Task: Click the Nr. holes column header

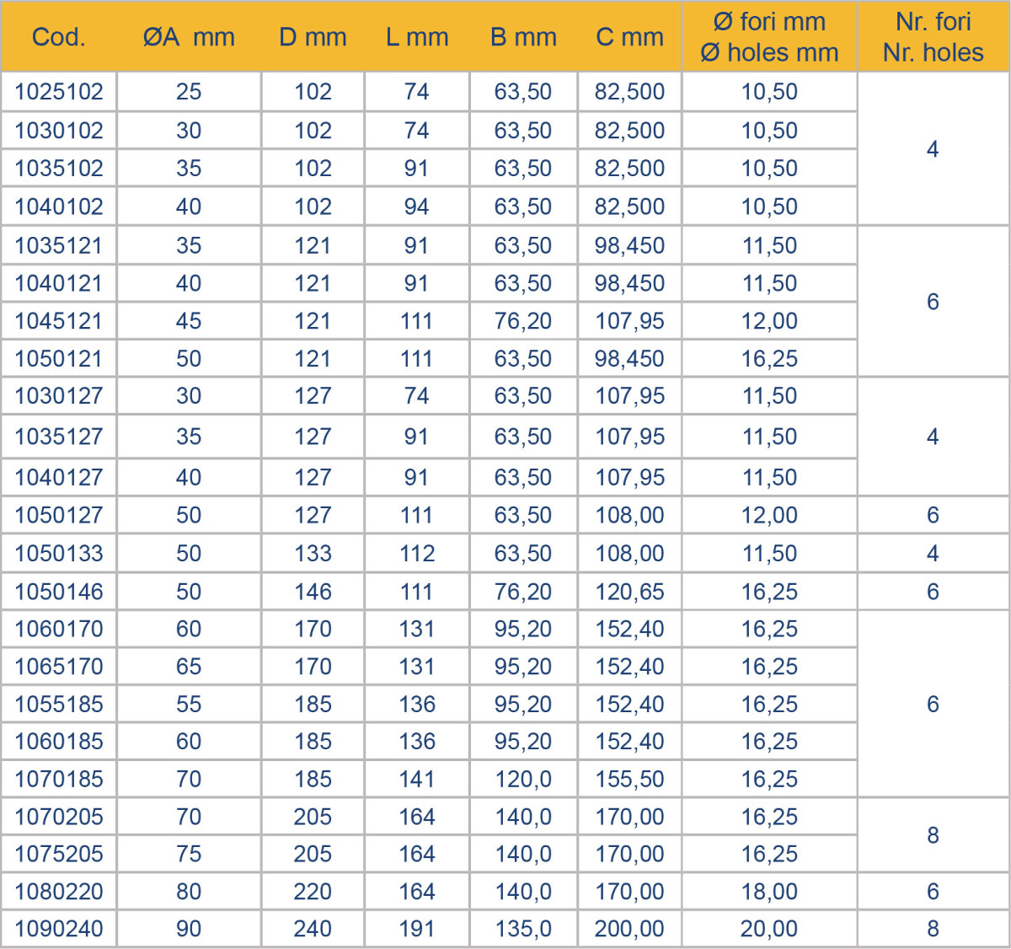Action: point(933,52)
